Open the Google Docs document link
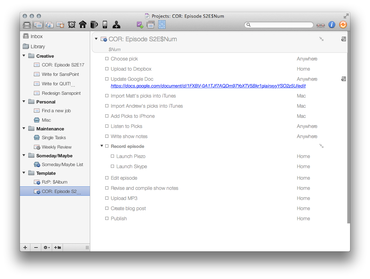The height and width of the screenshot is (279, 370). point(208,86)
